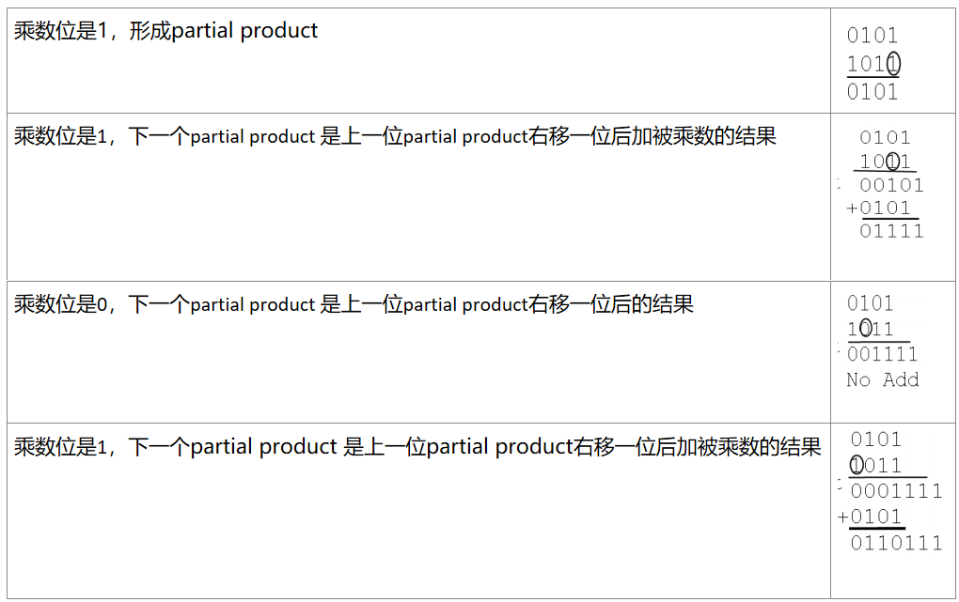
Task: Click the multiplicand 0101 in the last row
Action: pyautogui.click(x=876, y=440)
